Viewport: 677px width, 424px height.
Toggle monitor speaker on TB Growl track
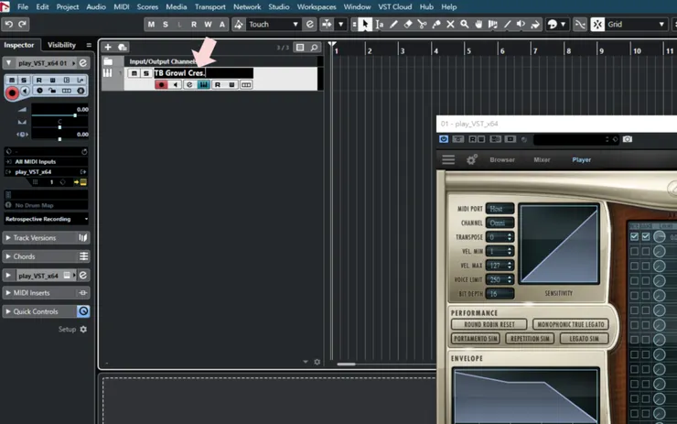click(x=176, y=85)
